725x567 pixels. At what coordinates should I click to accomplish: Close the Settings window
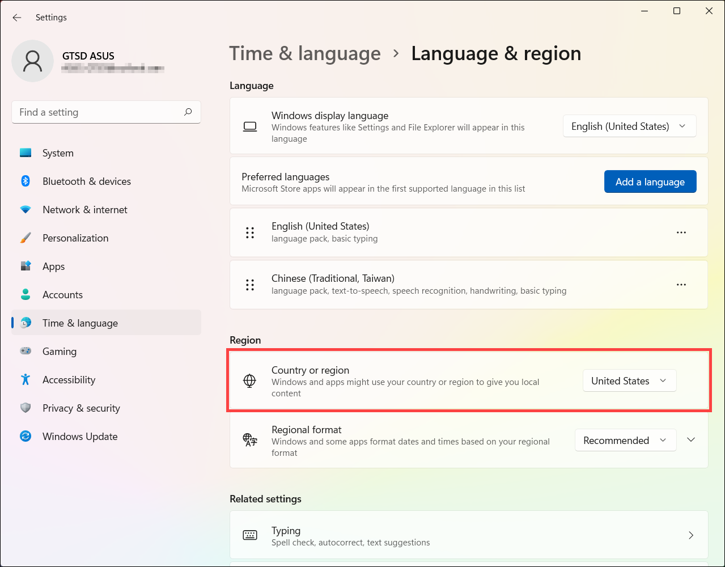[x=709, y=11]
